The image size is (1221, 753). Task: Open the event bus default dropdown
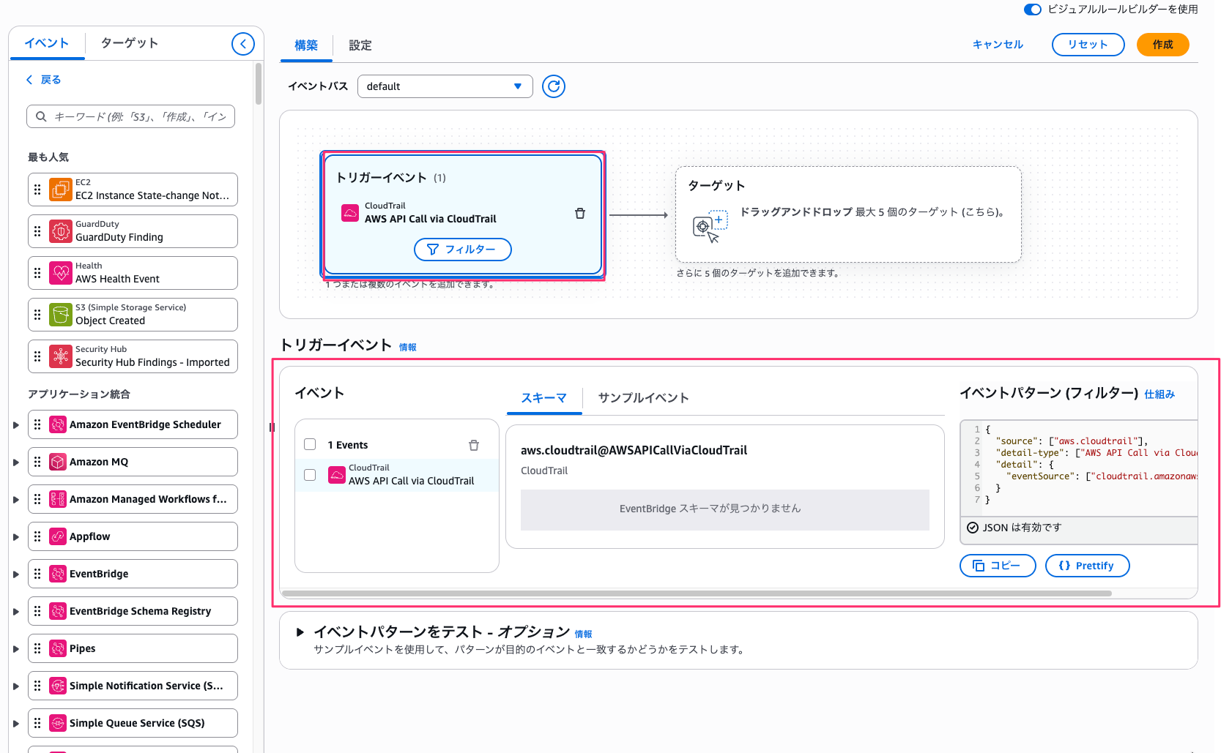(445, 86)
